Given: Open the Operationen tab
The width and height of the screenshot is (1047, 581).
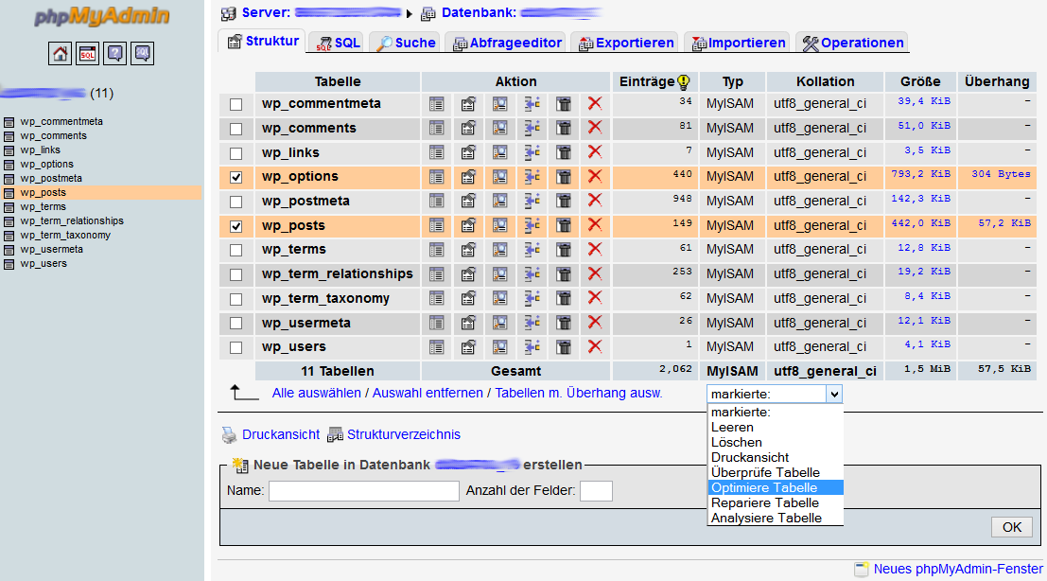Looking at the screenshot, I should click(852, 43).
